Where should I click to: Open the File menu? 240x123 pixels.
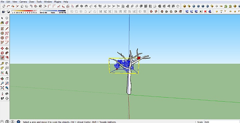2,2
